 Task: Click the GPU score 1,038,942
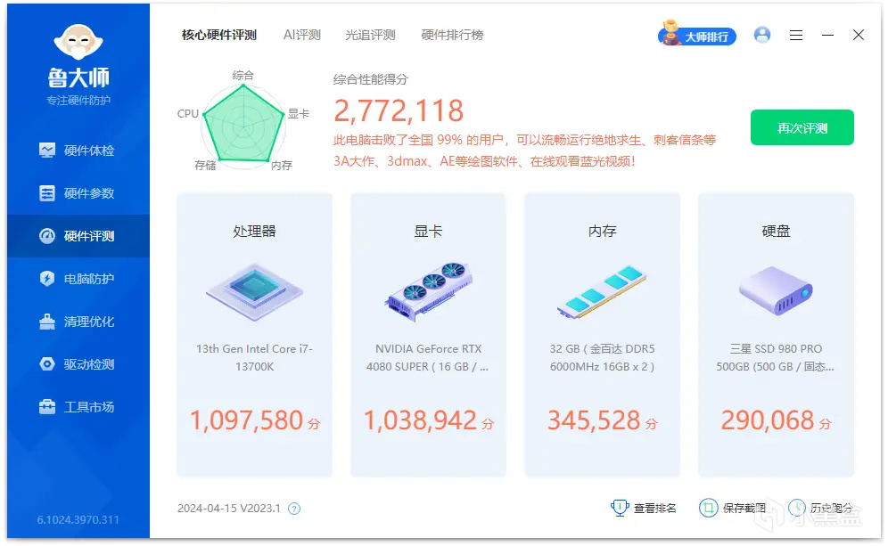(x=420, y=421)
